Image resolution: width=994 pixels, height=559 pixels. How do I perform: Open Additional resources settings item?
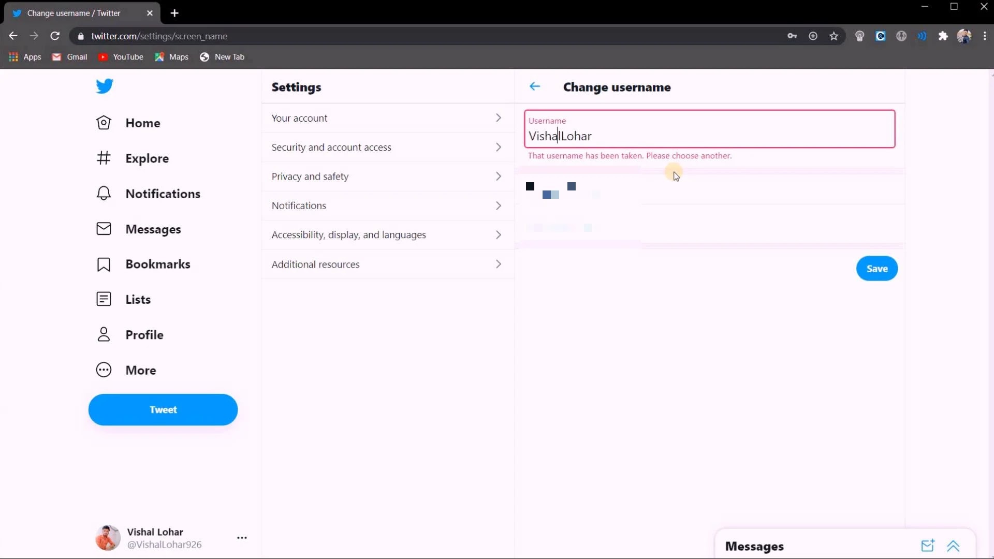[x=387, y=264]
